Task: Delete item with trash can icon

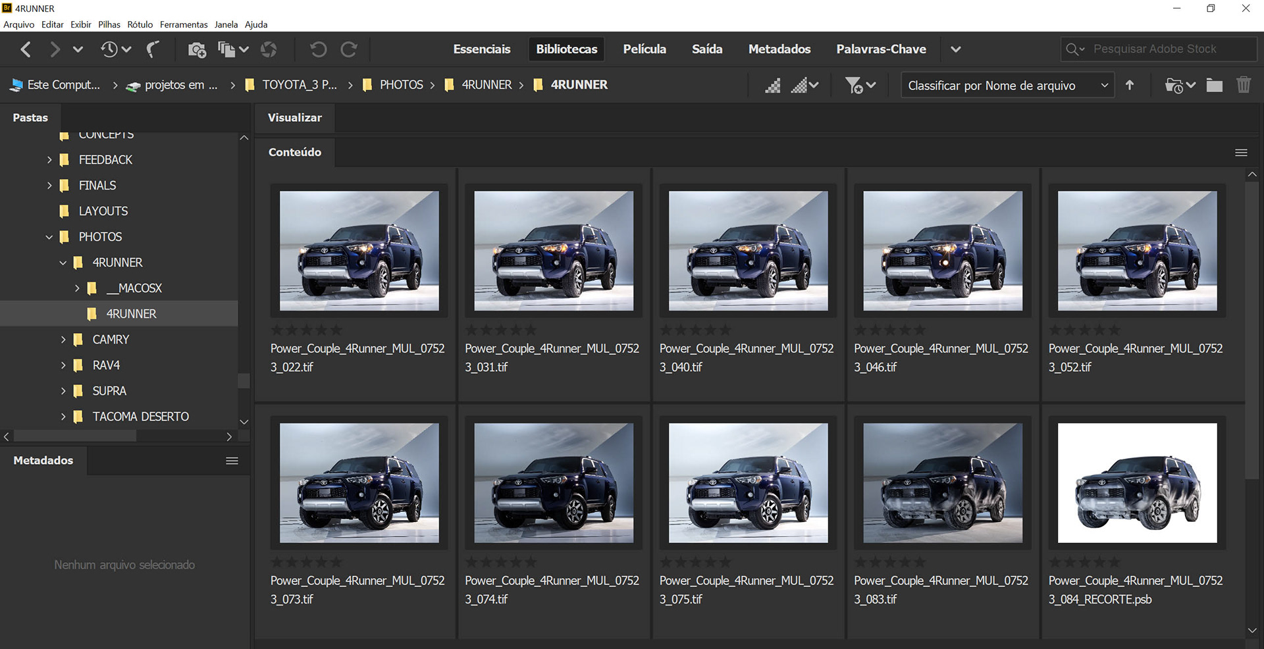Action: coord(1244,85)
